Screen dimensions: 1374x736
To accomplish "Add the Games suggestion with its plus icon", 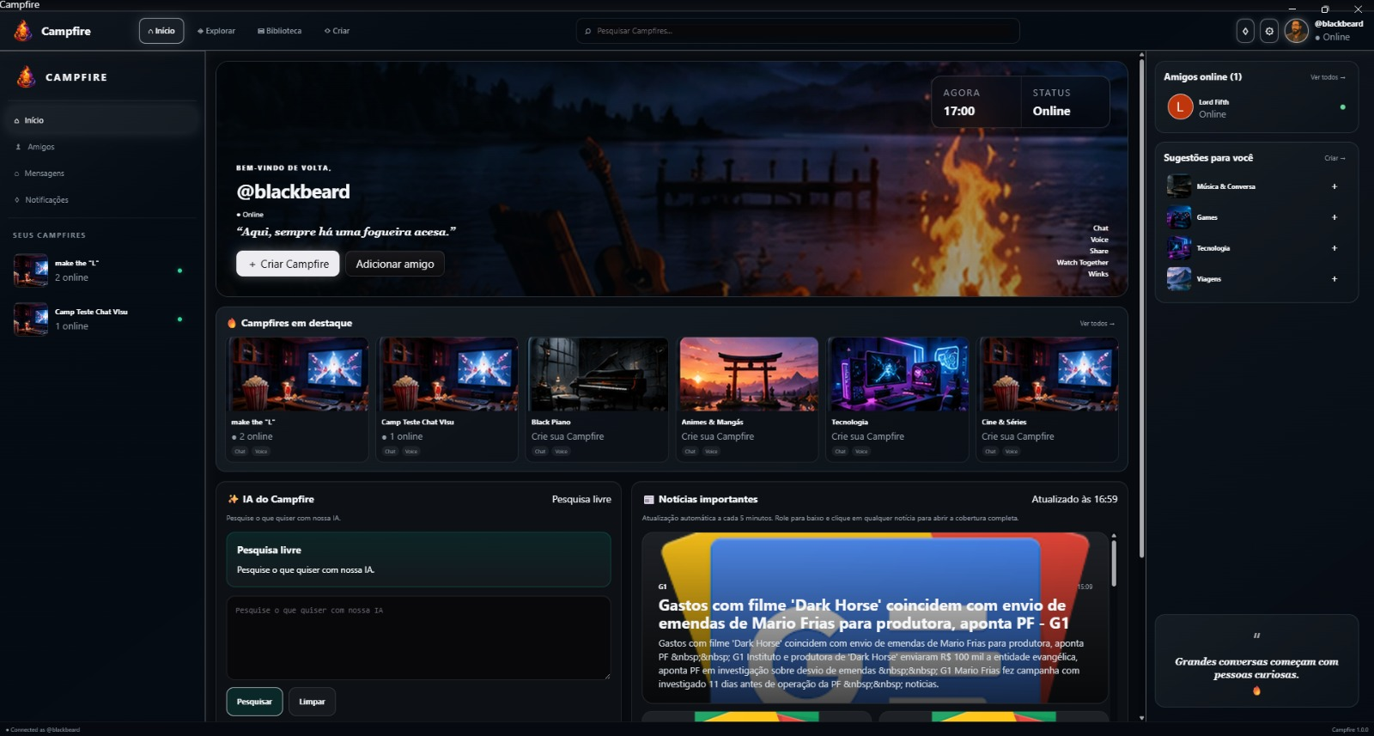I will pyautogui.click(x=1334, y=217).
